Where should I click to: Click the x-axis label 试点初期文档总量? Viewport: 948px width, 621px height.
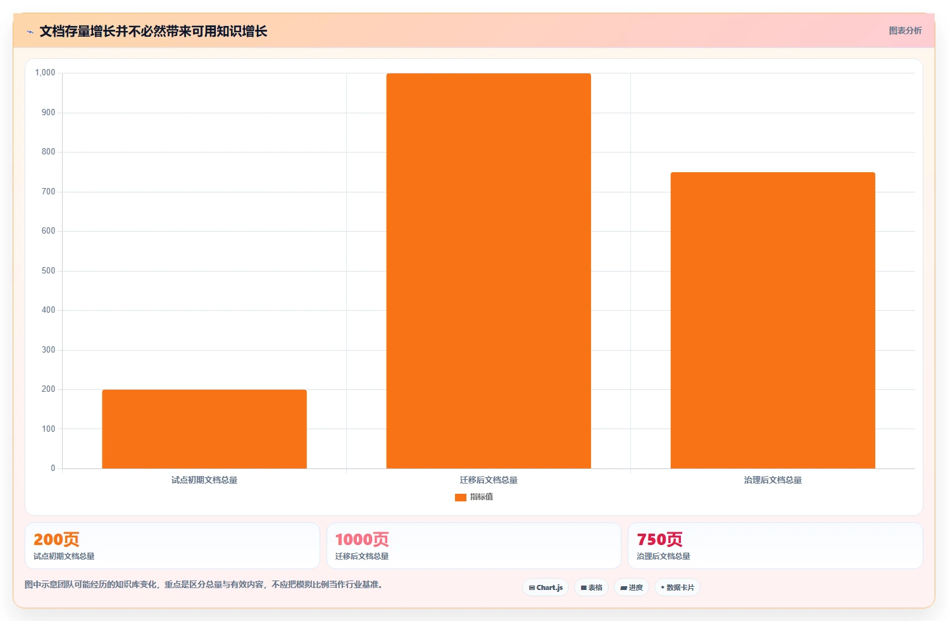point(204,480)
